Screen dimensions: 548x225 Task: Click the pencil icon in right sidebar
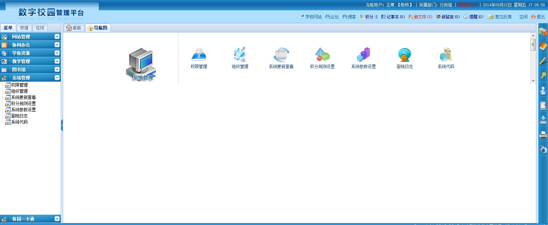(x=543, y=61)
